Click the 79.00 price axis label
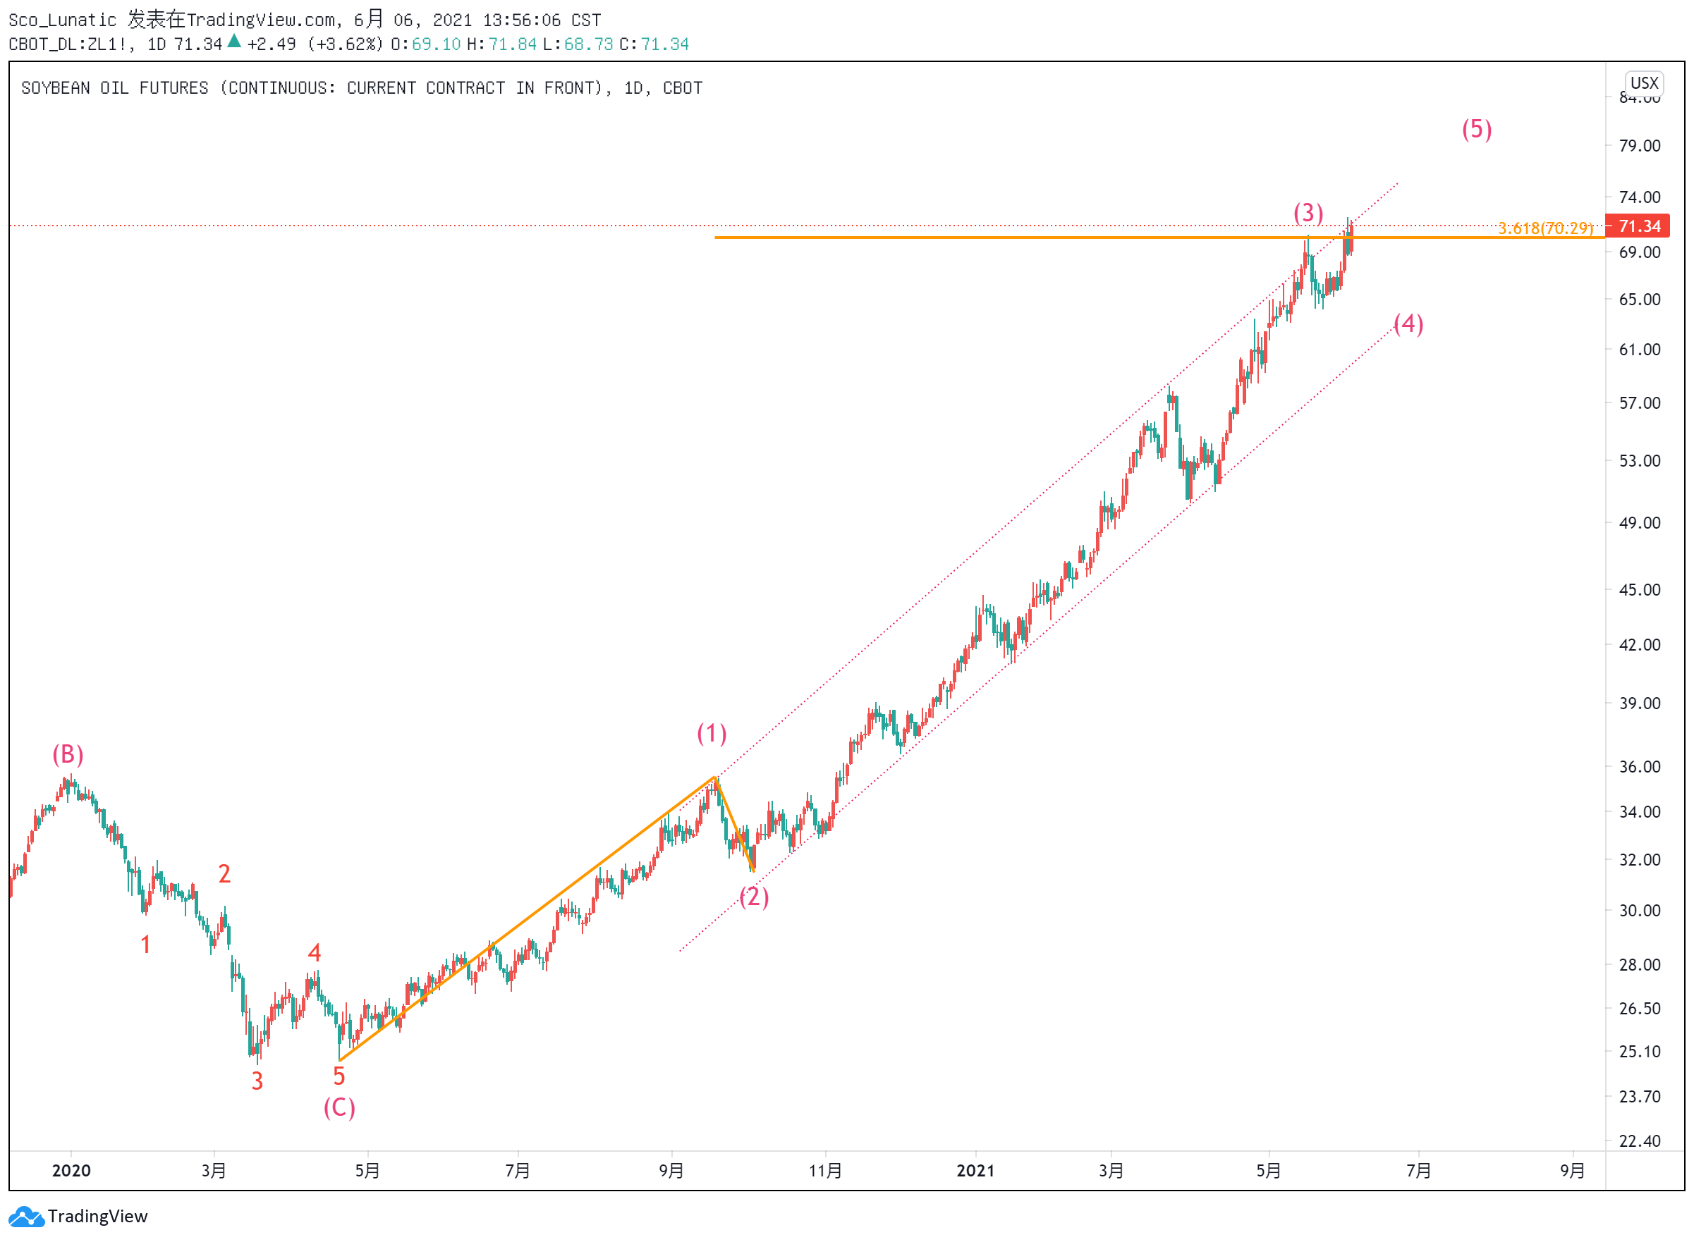Viewport: 1694px width, 1242px height. (1640, 145)
